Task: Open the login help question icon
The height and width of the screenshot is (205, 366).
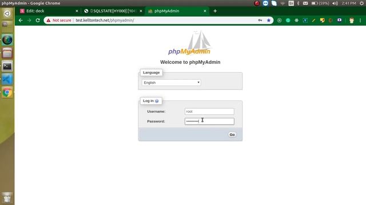Action: tap(157, 101)
